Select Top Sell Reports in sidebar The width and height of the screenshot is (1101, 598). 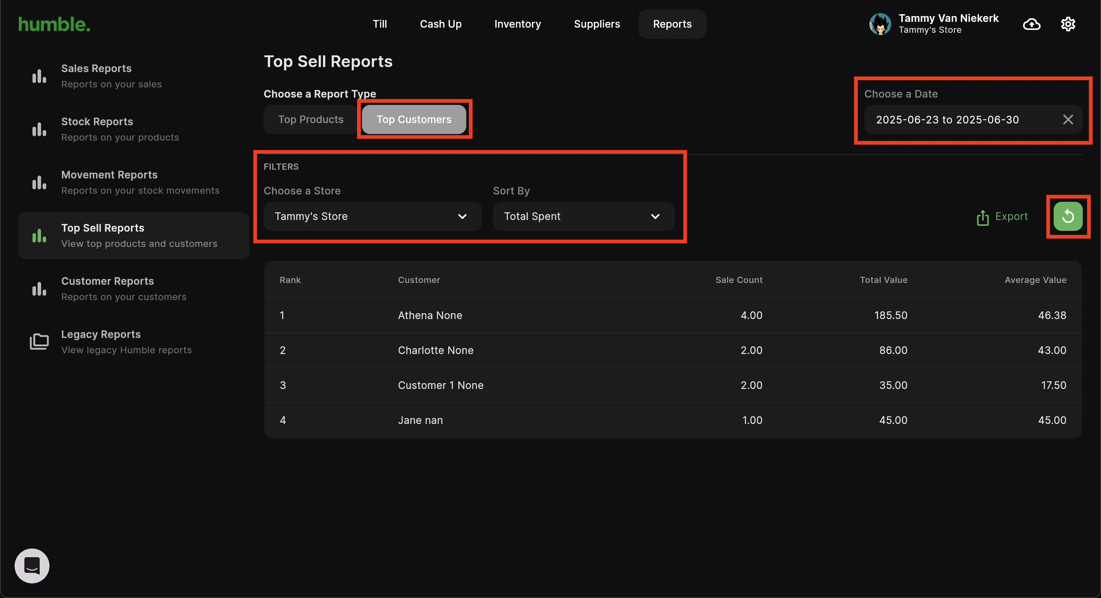pos(133,236)
